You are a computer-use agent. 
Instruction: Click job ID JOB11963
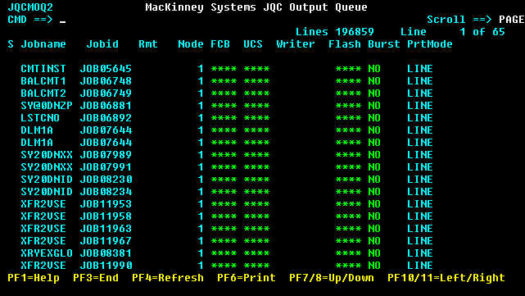[106, 229]
